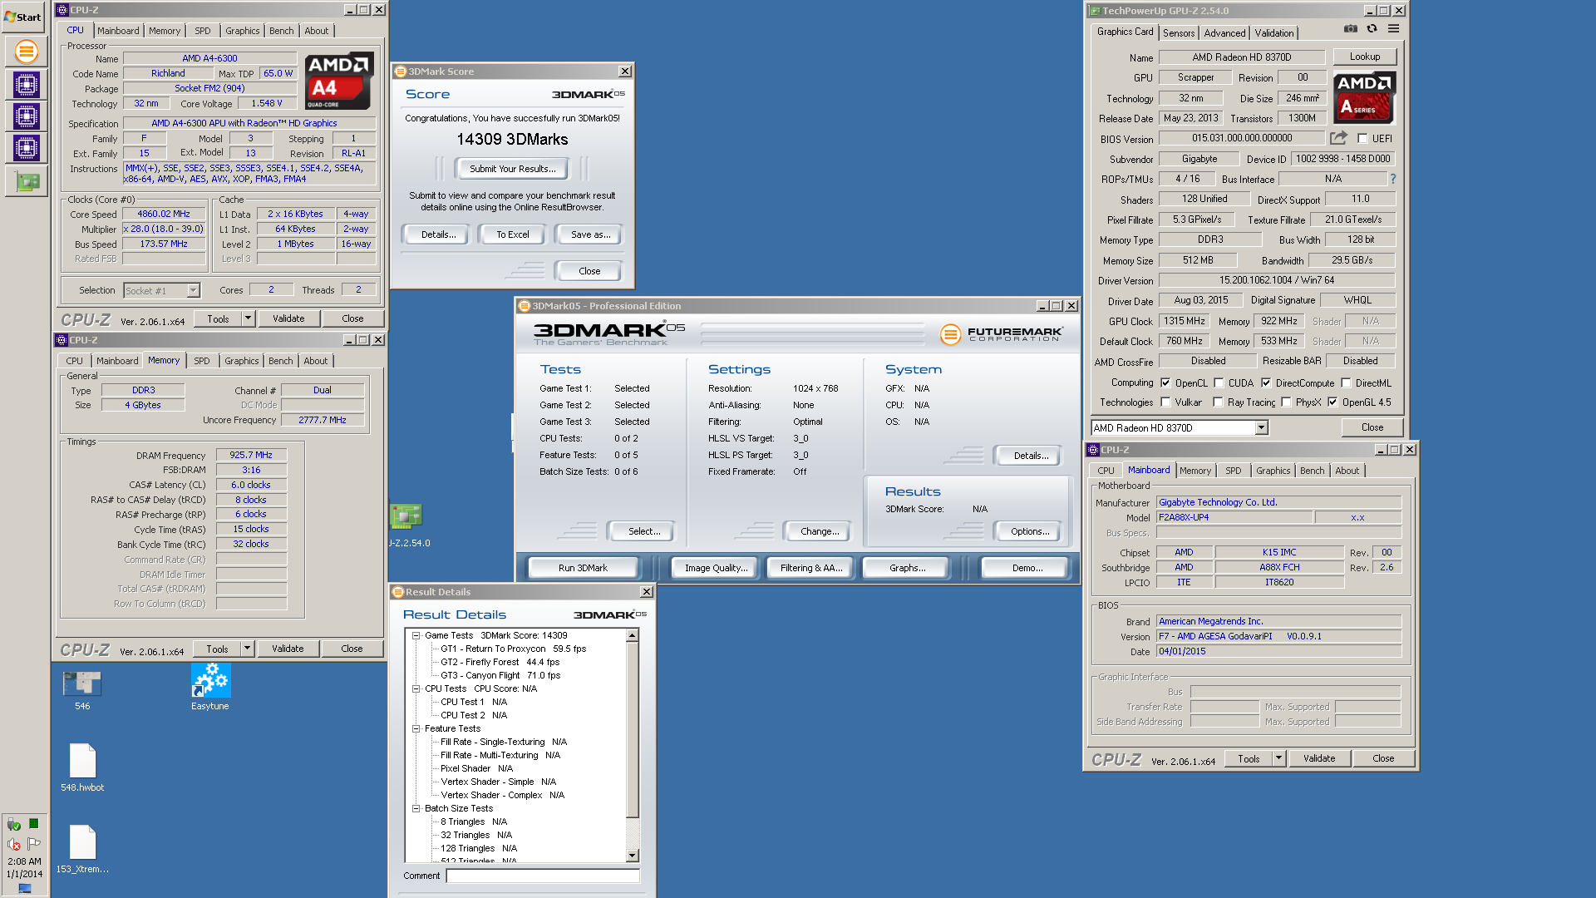Viewport: 1596px width, 898px height.
Task: Open the Windows Start button
Action: click(x=23, y=17)
